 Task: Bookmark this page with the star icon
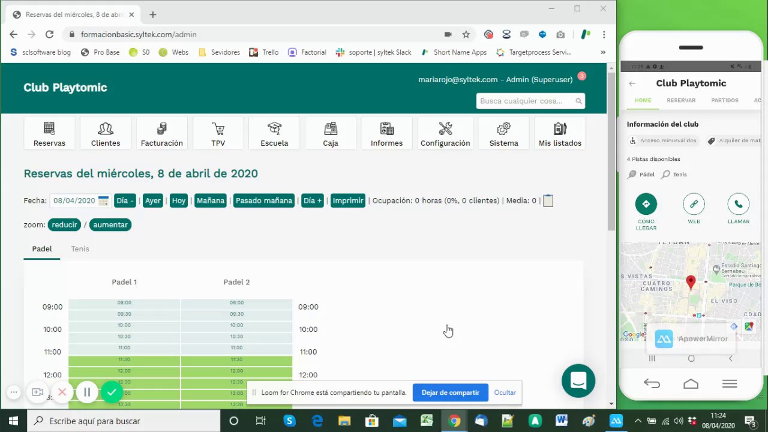coord(466,35)
